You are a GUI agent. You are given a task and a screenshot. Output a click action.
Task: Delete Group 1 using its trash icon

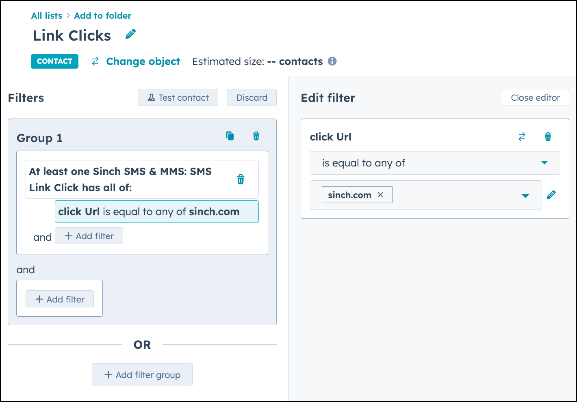coord(256,136)
